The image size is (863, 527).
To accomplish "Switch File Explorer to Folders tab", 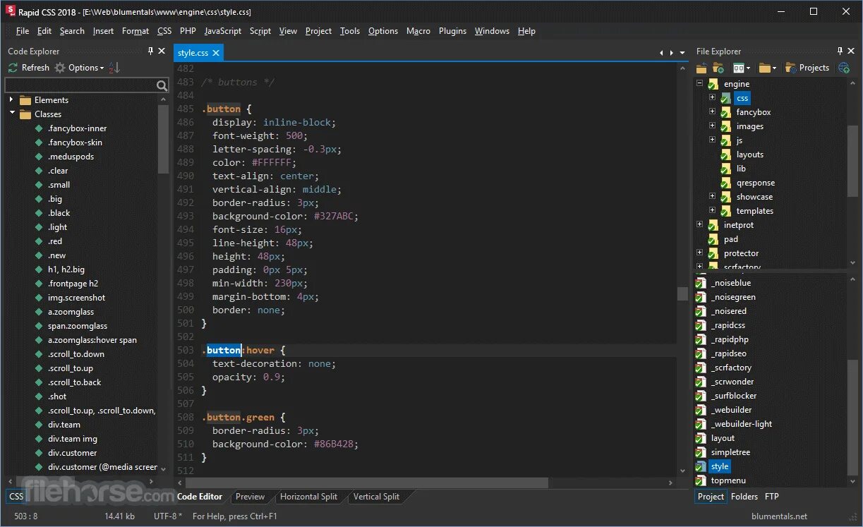I will (744, 497).
